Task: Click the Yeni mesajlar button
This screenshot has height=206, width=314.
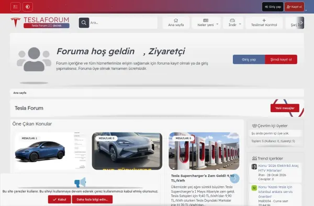Action: click(x=285, y=108)
